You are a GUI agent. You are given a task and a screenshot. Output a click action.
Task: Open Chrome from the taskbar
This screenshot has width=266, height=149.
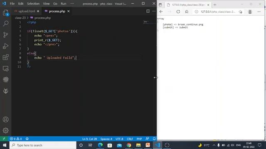(129, 145)
